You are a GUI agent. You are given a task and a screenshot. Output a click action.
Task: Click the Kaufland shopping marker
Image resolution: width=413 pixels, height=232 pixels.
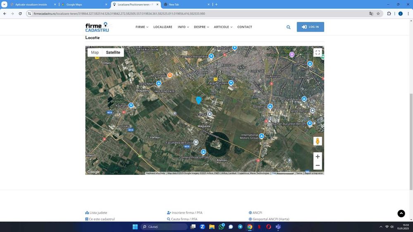[131, 105]
